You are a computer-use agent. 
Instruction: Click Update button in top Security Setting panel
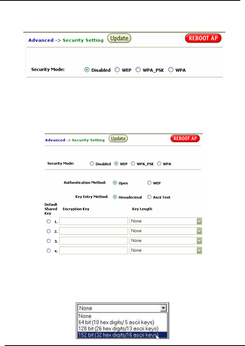coord(119,38)
